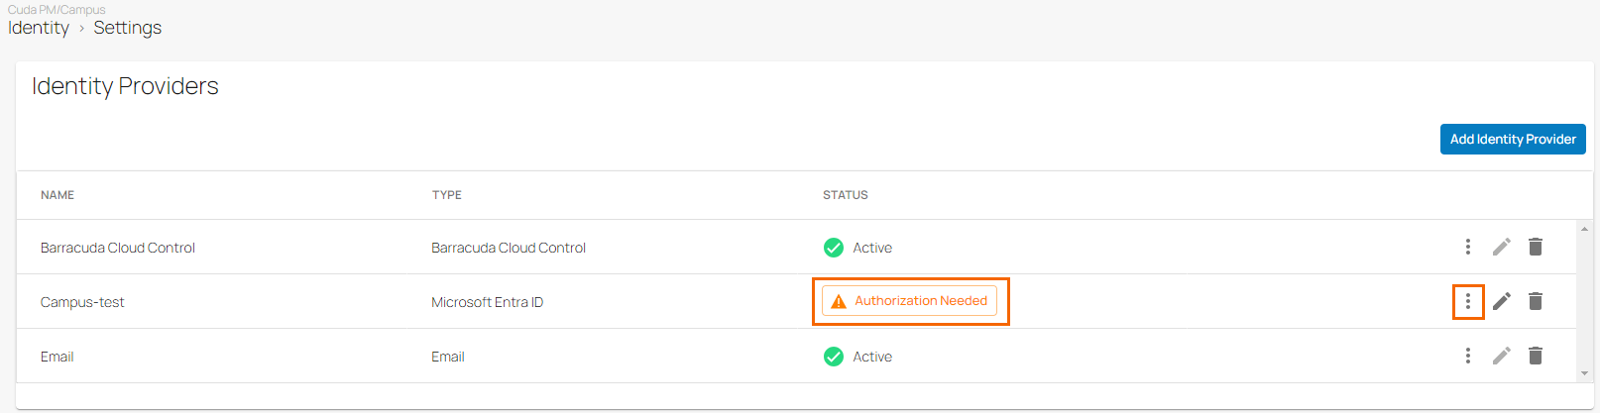Click the Authorization Needed status button
Screen dimensions: 1600x413
coord(909,301)
